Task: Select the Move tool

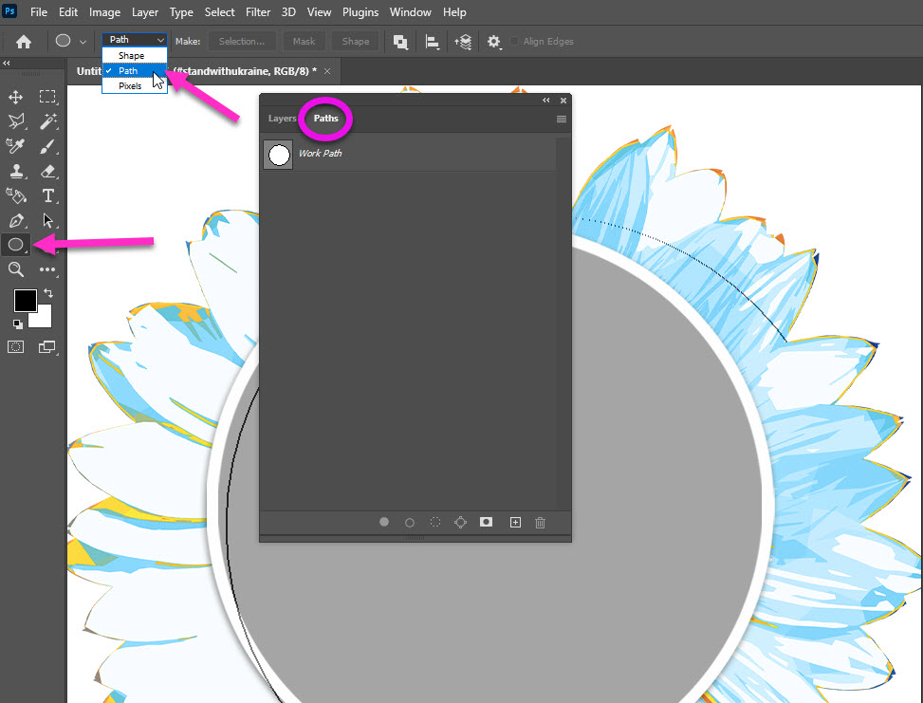Action: [16, 97]
